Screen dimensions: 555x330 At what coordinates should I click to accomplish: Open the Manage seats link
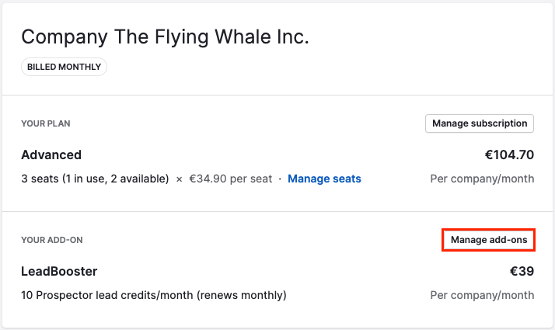click(324, 179)
